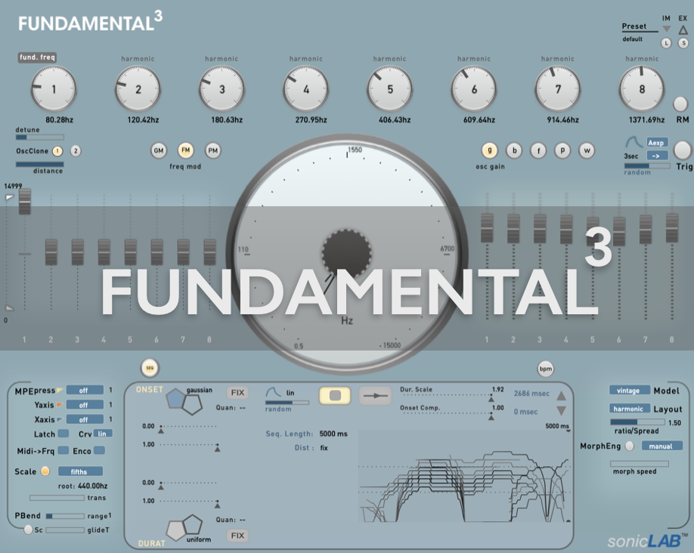
Task: Open the Yaxis off selector
Action: click(x=85, y=405)
